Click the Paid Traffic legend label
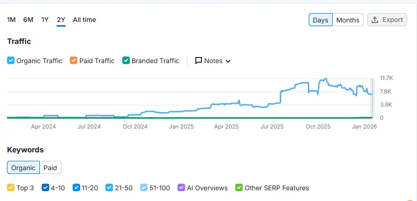This screenshot has height=201, width=417. (97, 61)
